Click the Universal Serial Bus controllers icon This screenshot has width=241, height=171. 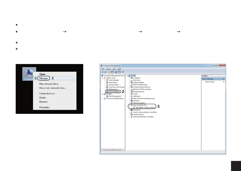click(131, 117)
